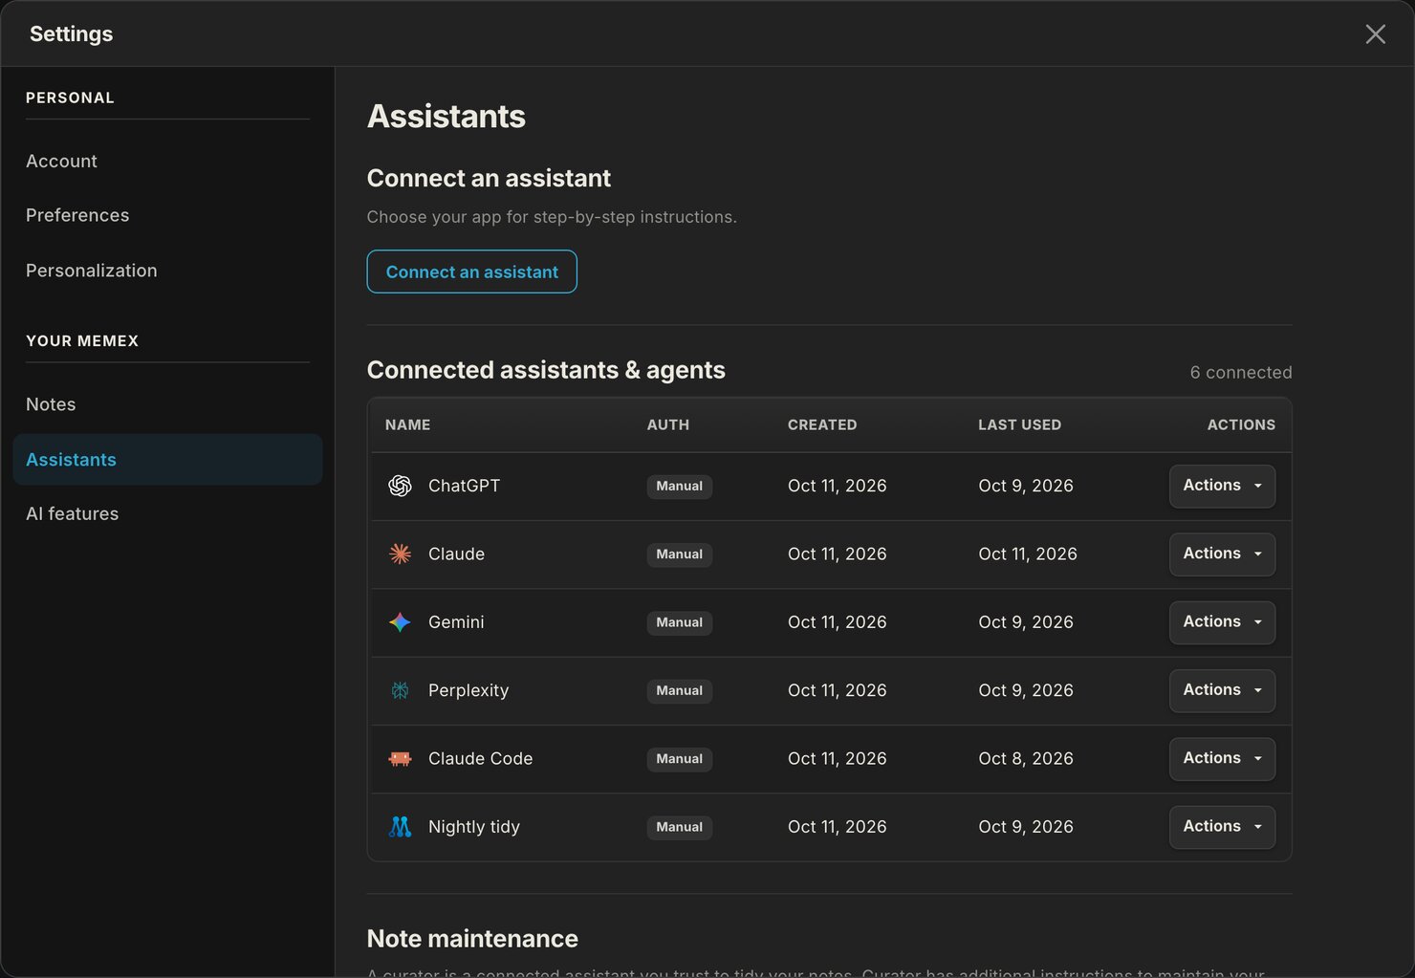Click the ACTIONS column header
Image resolution: width=1415 pixels, height=978 pixels.
pos(1241,424)
